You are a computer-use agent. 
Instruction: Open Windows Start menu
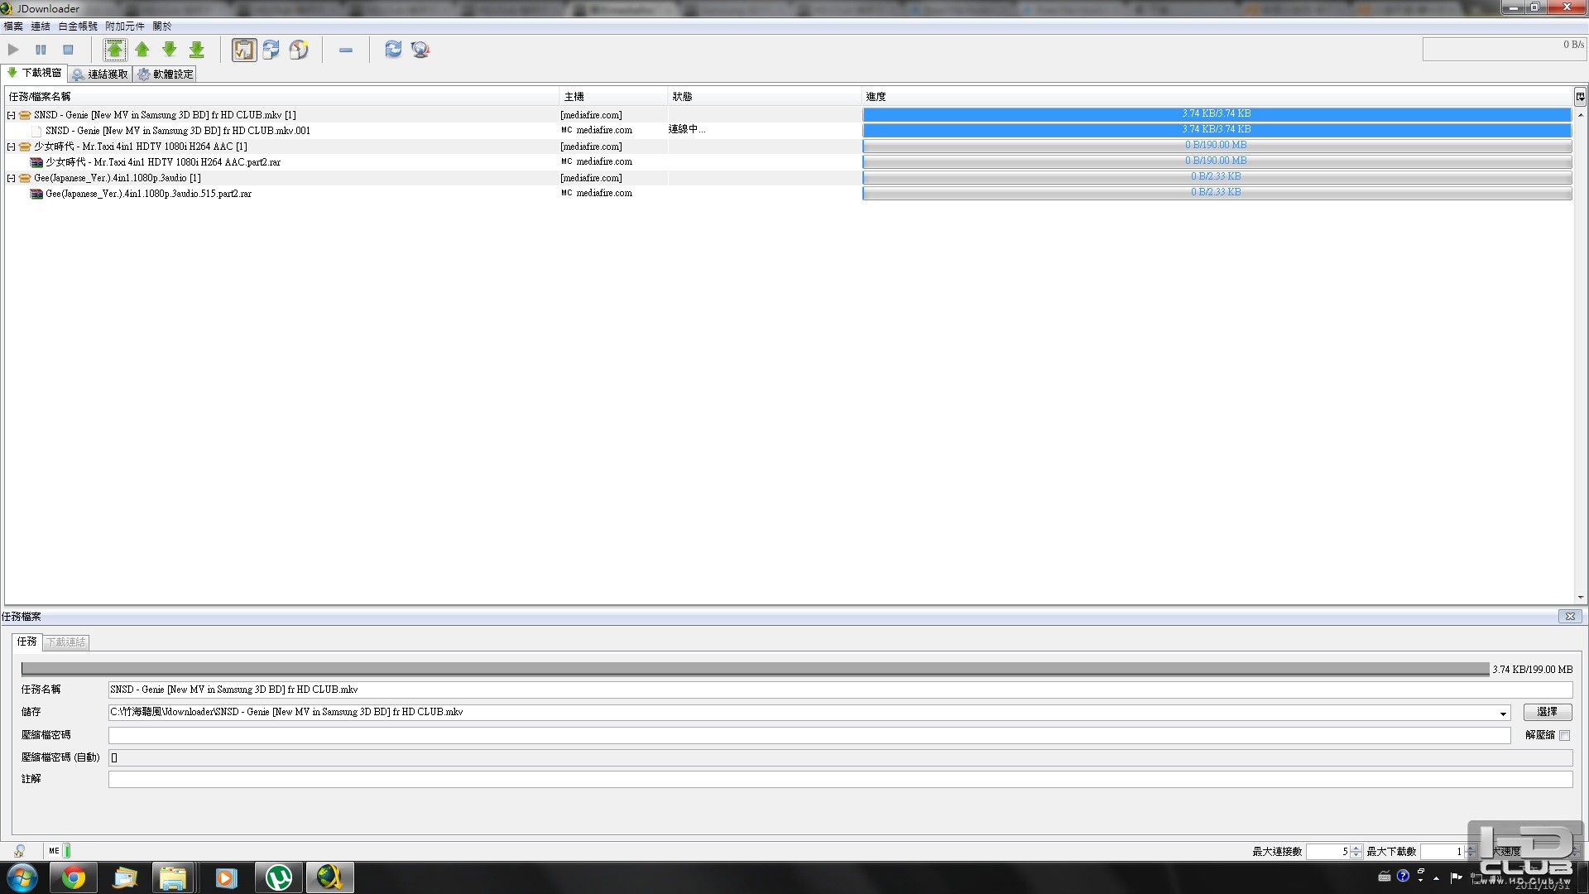pyautogui.click(x=22, y=878)
